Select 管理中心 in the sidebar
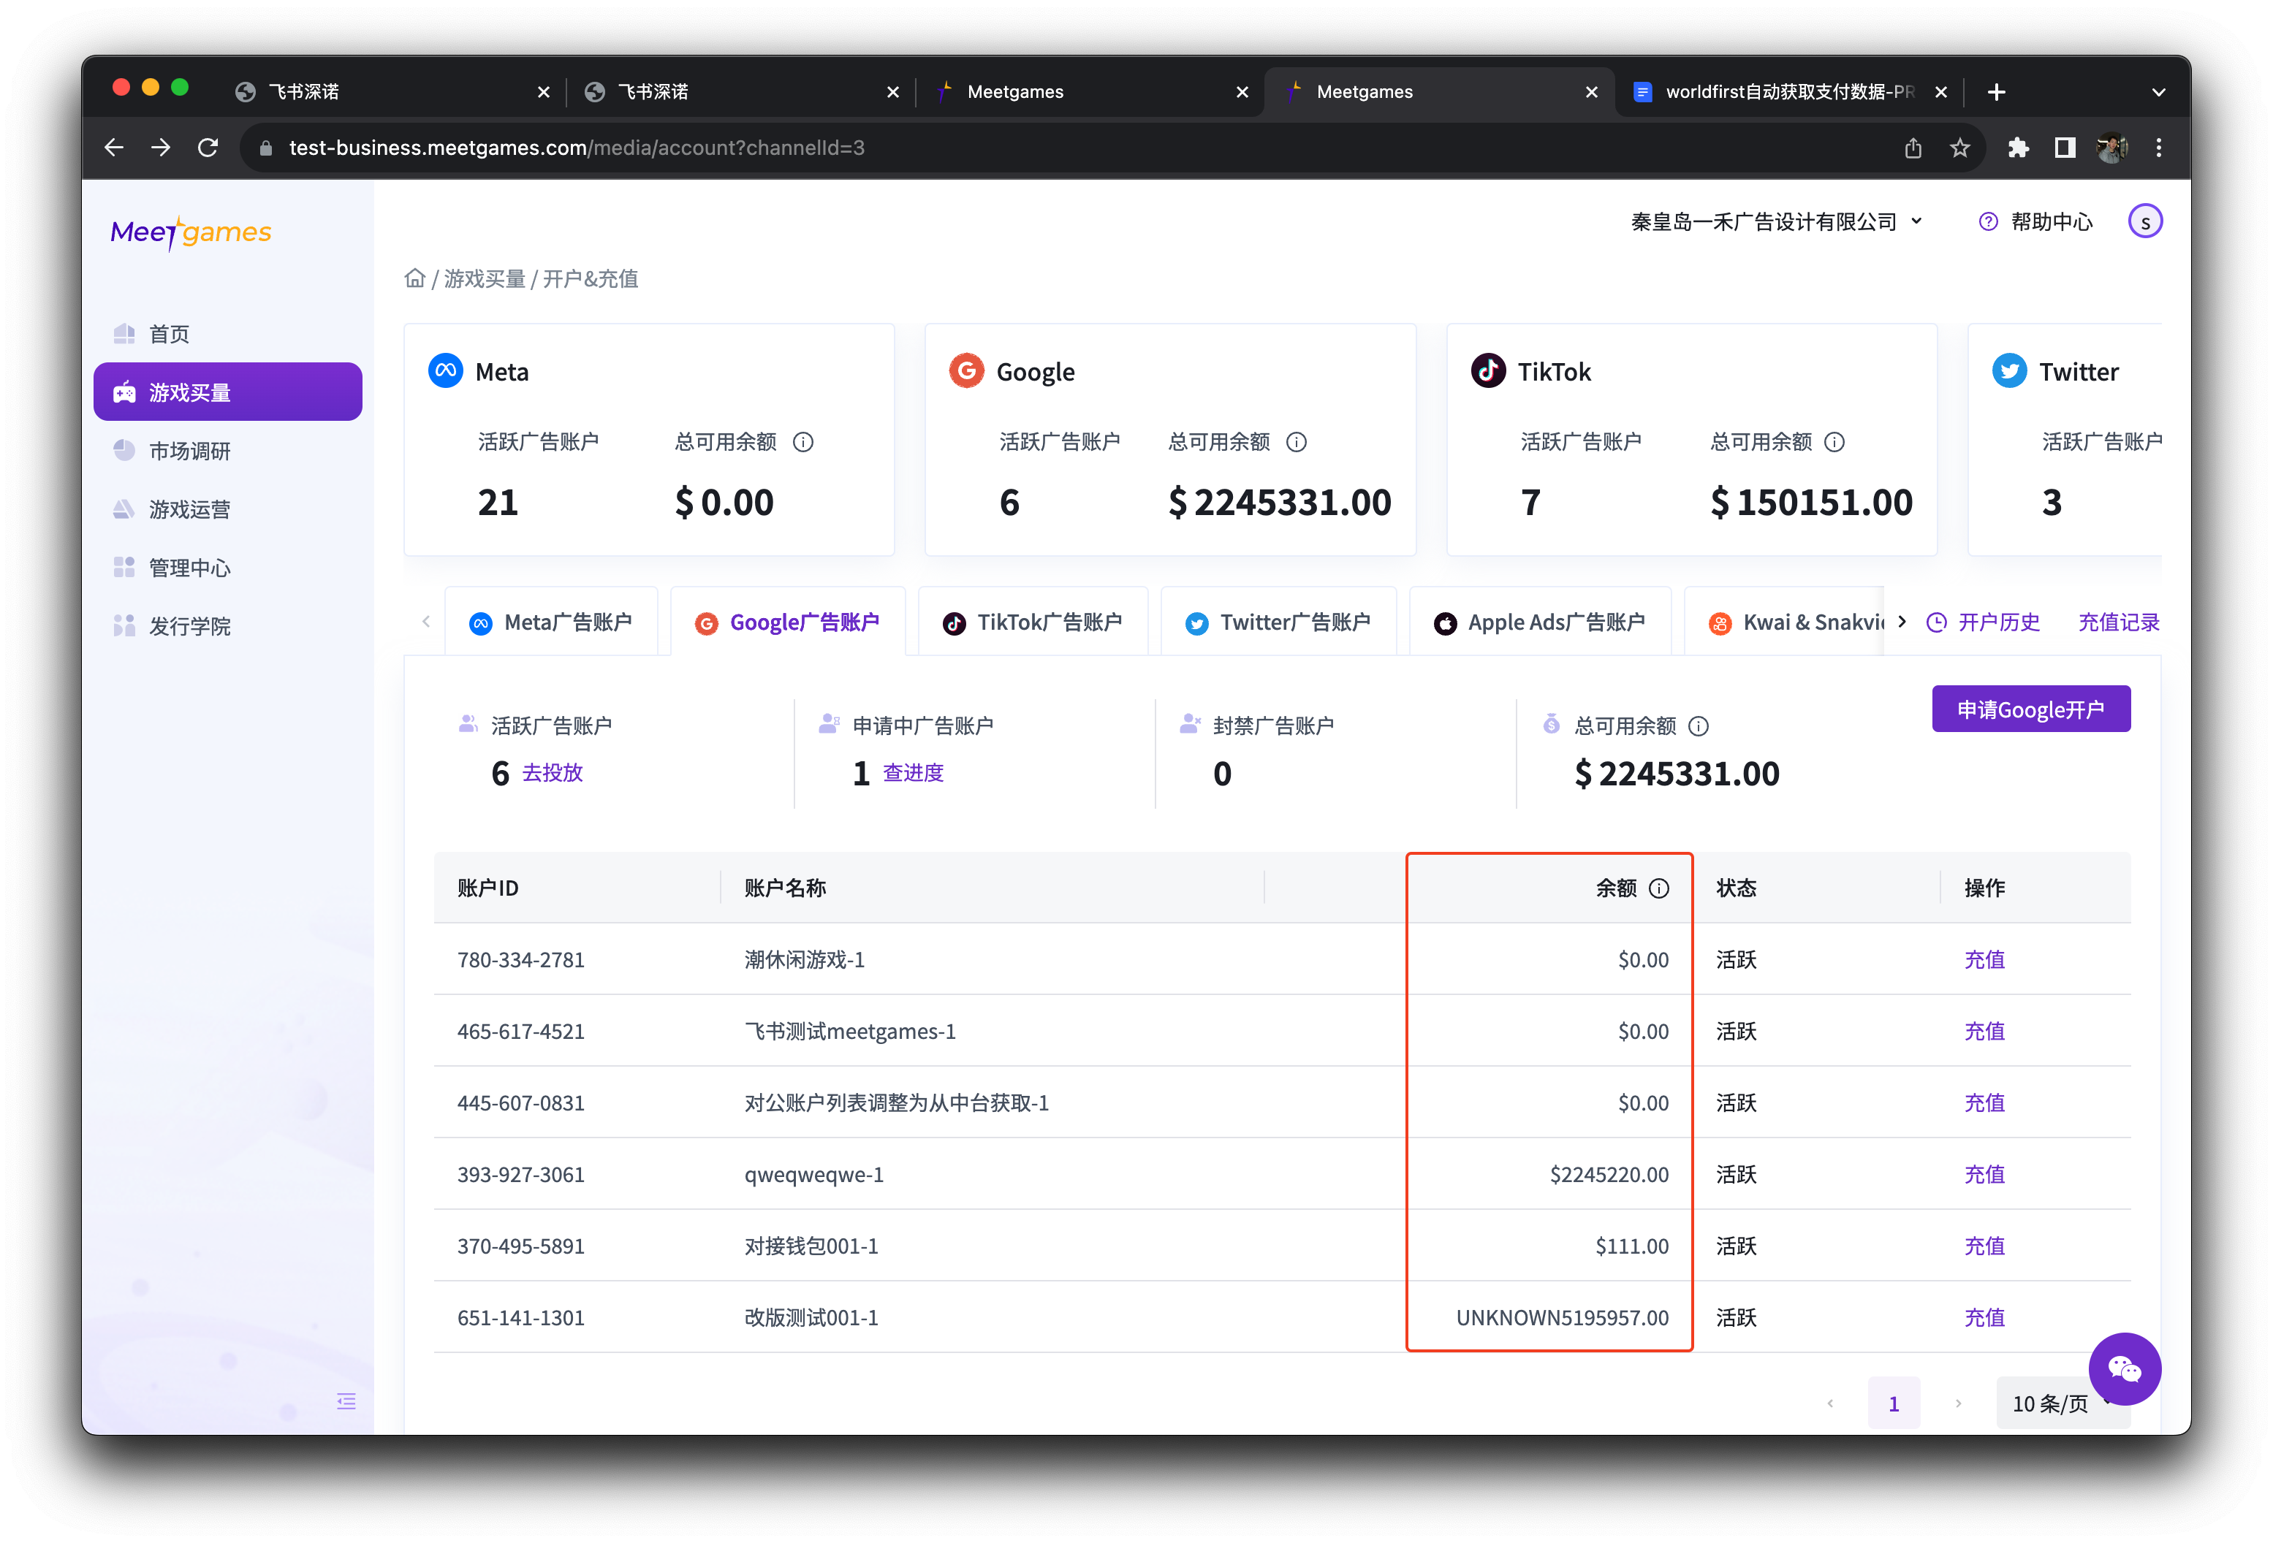Screen dimensions: 2273x1543 [190, 568]
